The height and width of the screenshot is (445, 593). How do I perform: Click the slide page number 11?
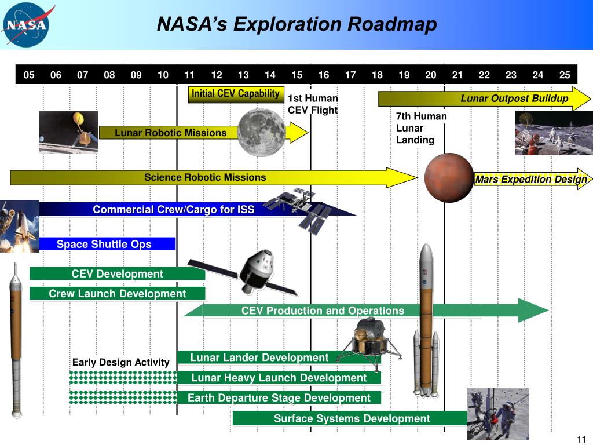(x=581, y=439)
